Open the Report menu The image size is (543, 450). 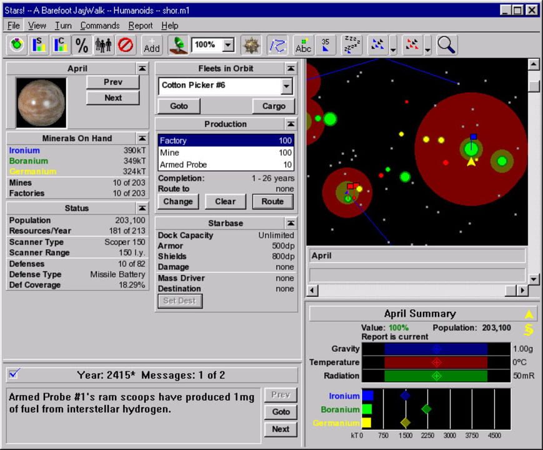[x=140, y=26]
